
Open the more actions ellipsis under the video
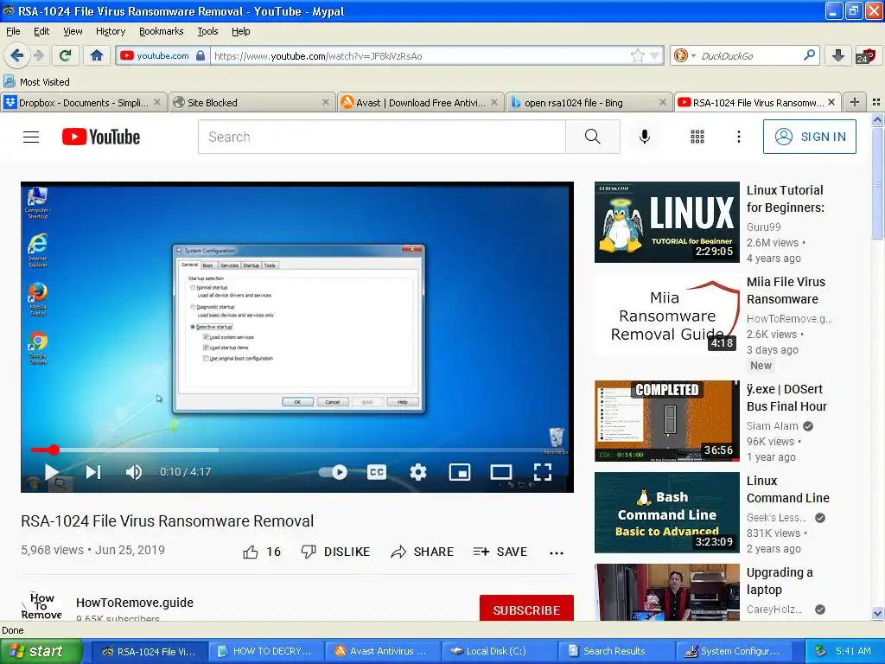[x=557, y=552]
